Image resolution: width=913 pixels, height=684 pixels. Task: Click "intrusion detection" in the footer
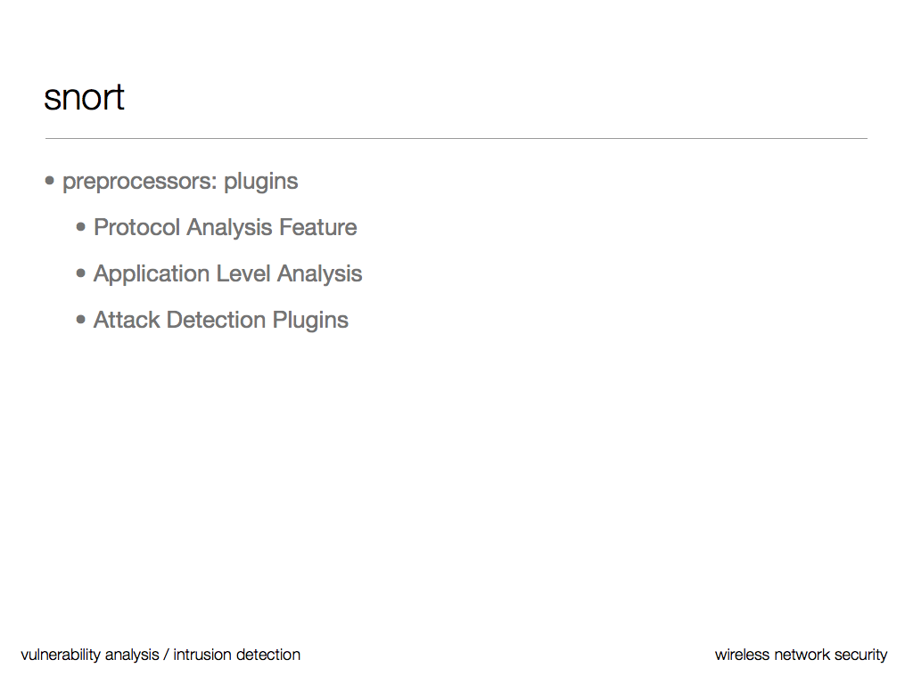point(236,655)
